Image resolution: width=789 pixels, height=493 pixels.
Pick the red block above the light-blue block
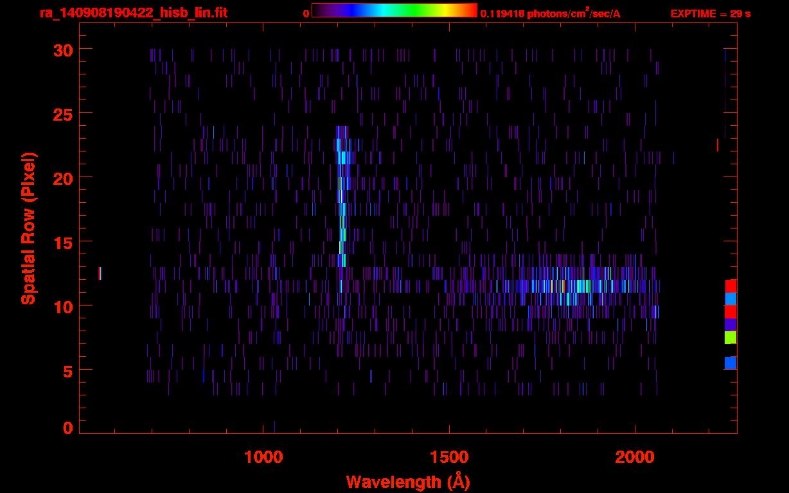731,286
